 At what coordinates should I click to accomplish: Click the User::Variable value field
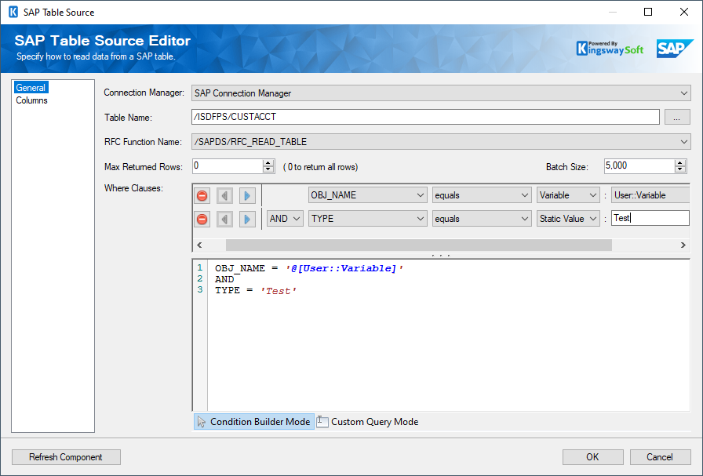pos(650,195)
